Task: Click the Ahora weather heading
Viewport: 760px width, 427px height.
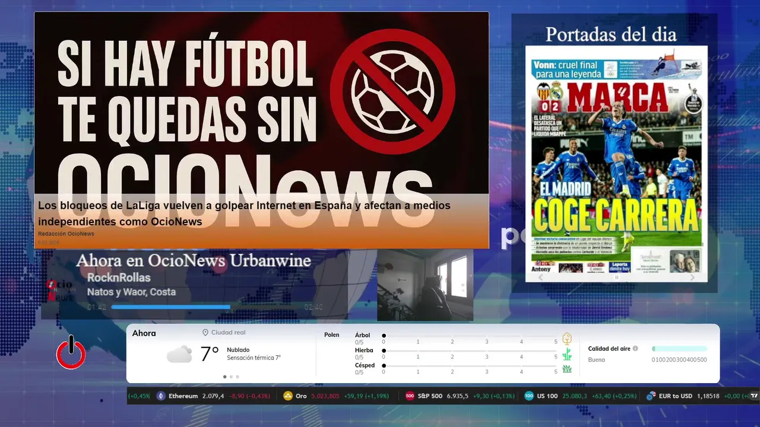Action: pyautogui.click(x=144, y=333)
